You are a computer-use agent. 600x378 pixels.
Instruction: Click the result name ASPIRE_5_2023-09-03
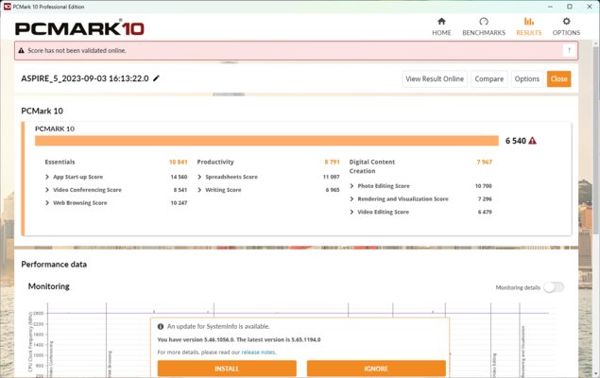tap(85, 78)
